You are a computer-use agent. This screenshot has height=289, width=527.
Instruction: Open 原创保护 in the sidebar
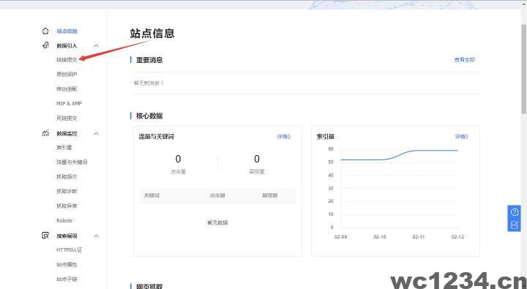[x=67, y=74]
